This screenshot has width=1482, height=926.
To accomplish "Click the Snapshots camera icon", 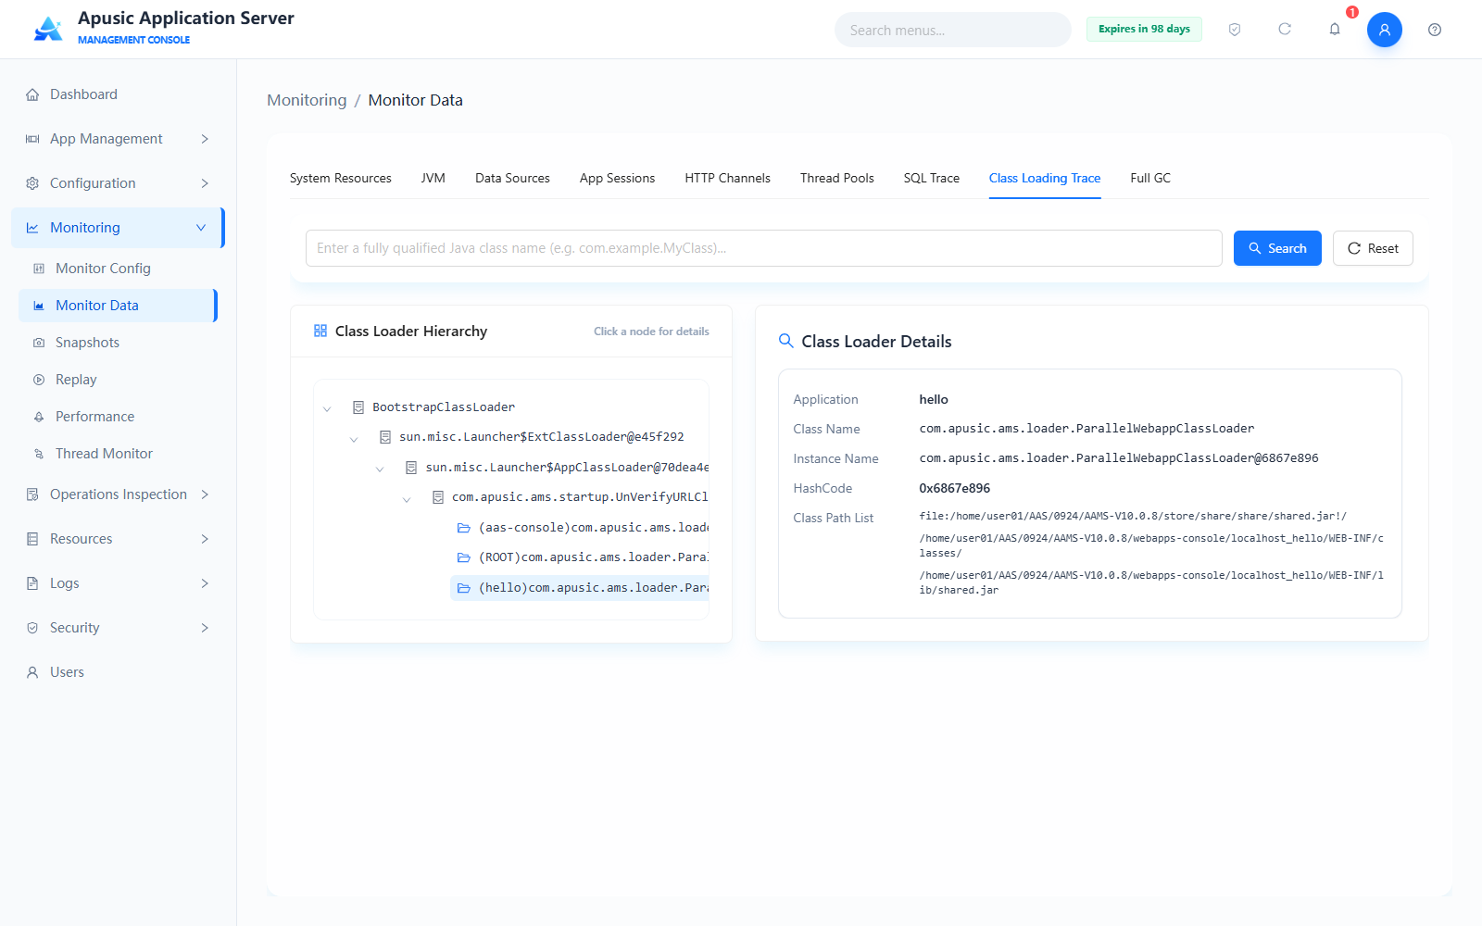I will pos(39,343).
